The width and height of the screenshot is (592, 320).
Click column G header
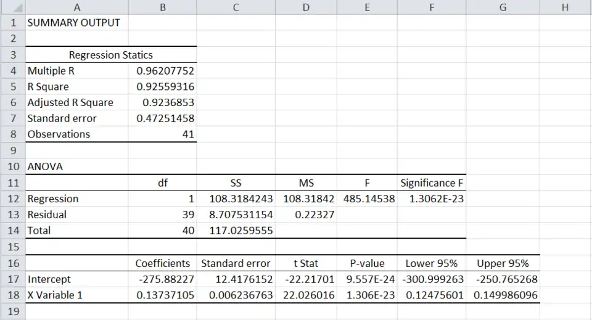pyautogui.click(x=503, y=7)
